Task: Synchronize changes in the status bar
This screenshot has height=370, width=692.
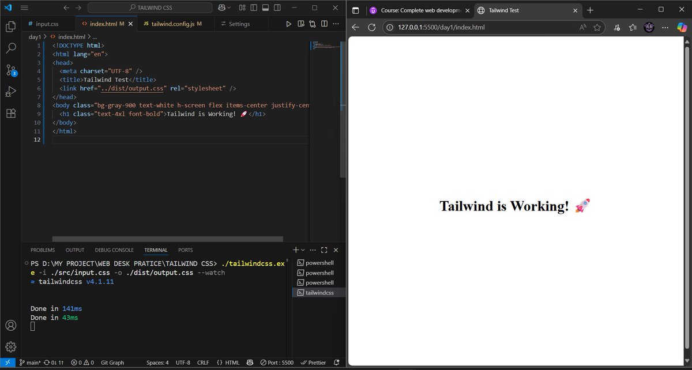Action: click(54, 363)
